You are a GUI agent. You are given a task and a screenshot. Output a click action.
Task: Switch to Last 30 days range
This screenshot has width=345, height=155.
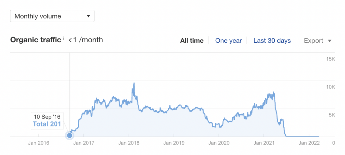coord(272,41)
